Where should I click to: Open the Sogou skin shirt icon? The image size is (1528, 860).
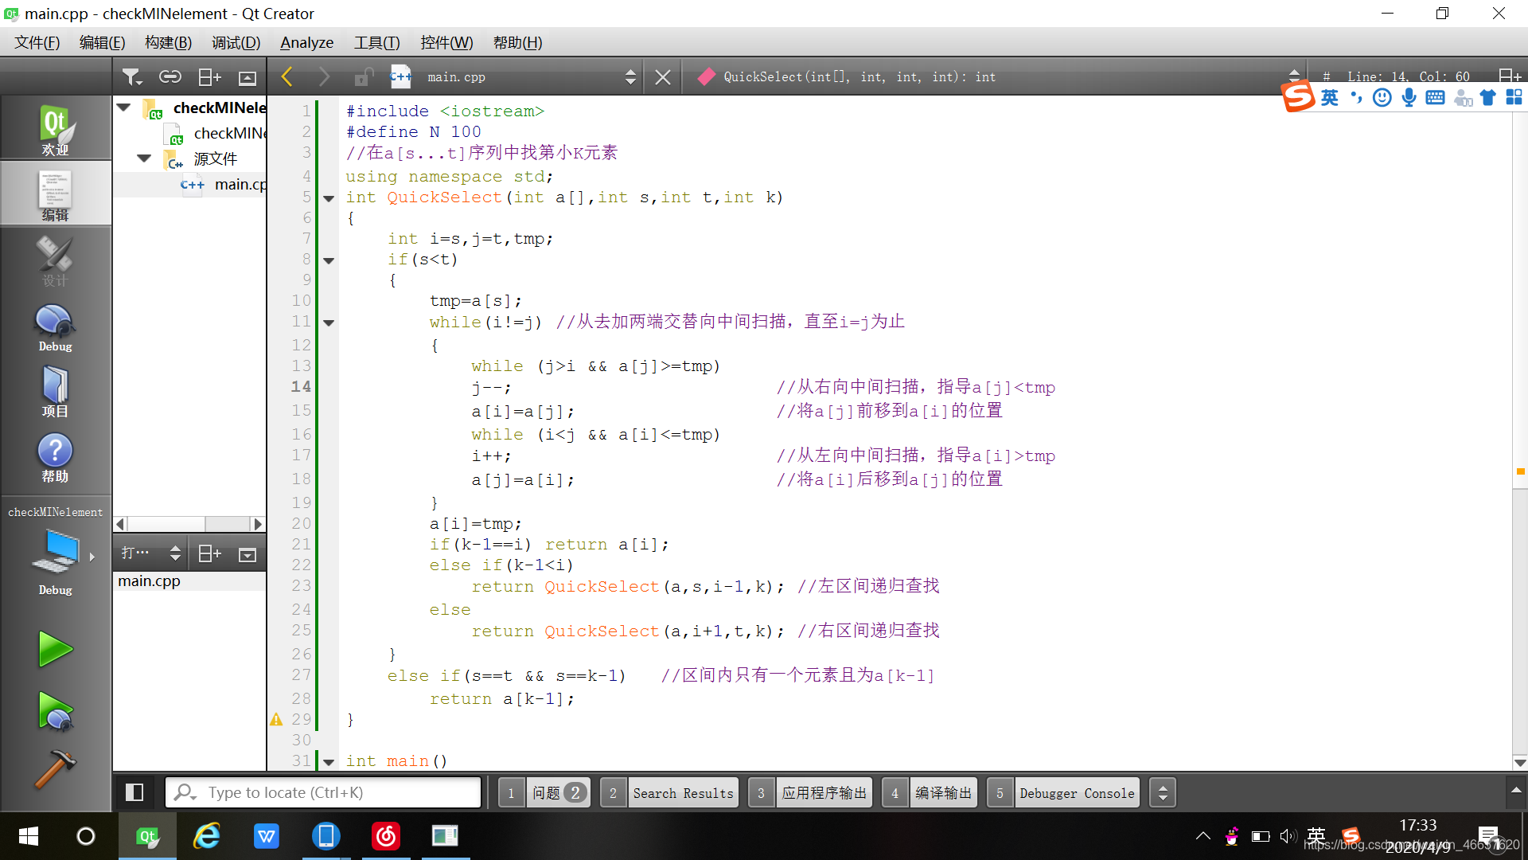click(1487, 97)
